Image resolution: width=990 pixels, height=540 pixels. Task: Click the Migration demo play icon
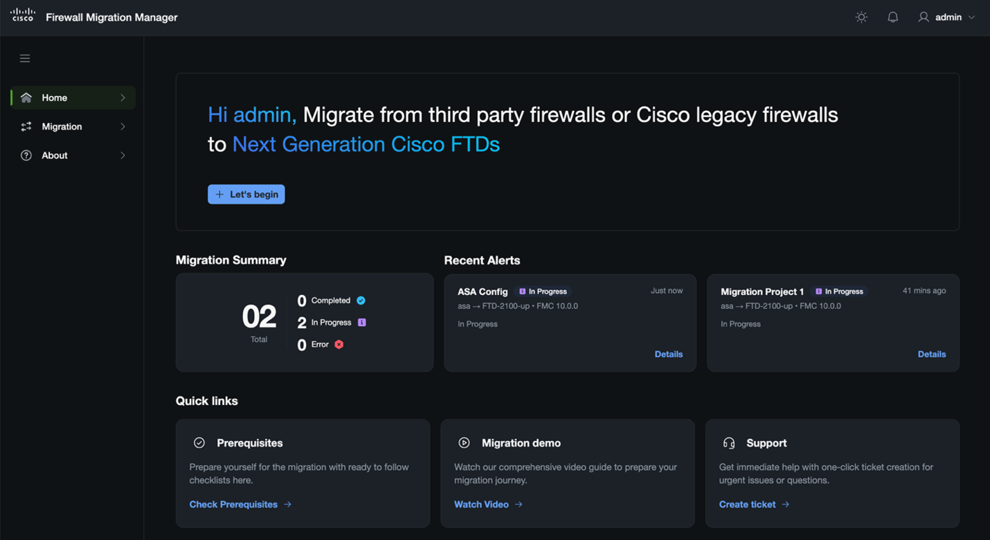pos(464,442)
